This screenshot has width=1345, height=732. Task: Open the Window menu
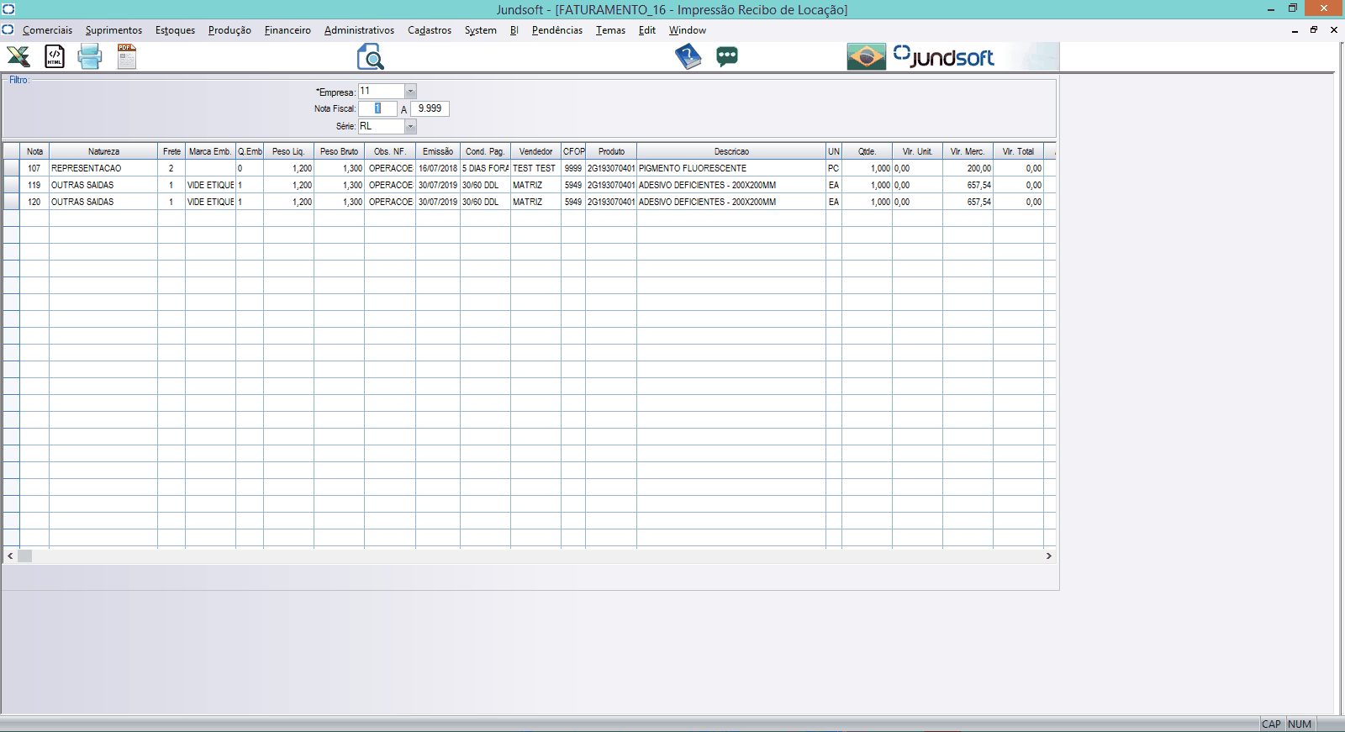[687, 30]
